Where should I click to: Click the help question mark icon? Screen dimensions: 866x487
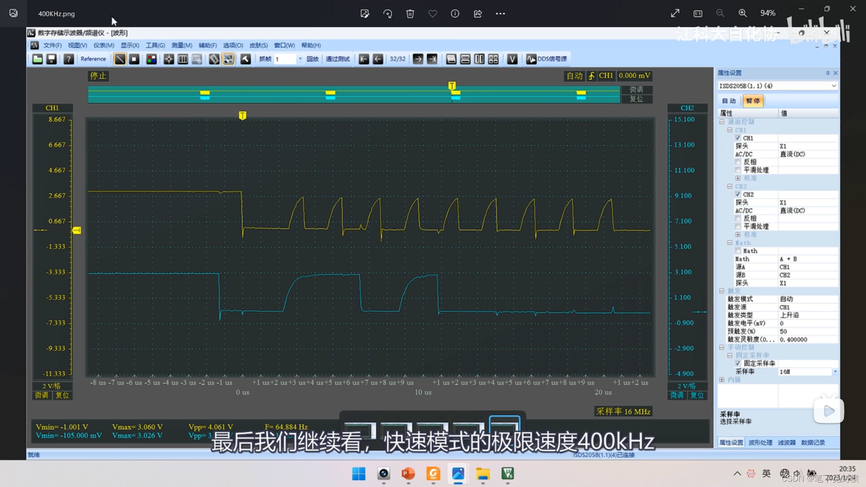tap(69, 59)
